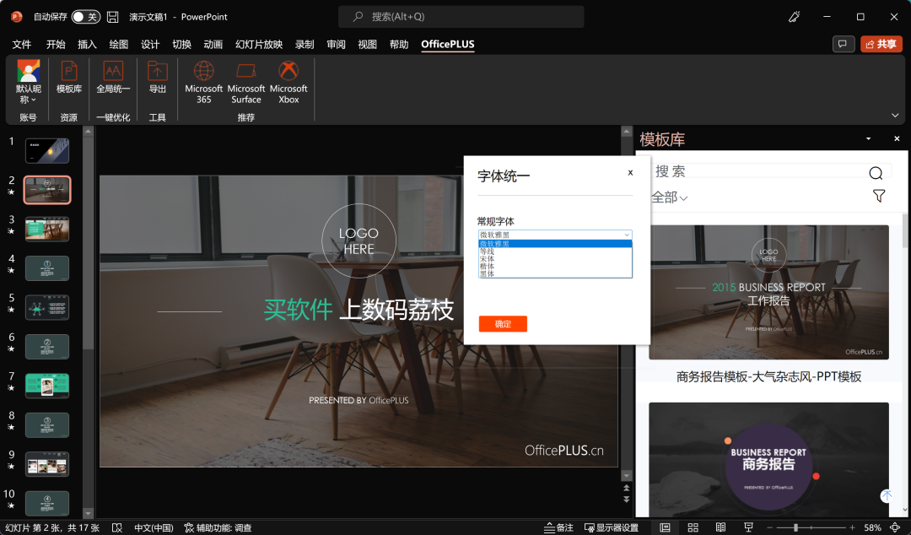Switch to the 帮助 tab
The height and width of the screenshot is (535, 911).
398,44
